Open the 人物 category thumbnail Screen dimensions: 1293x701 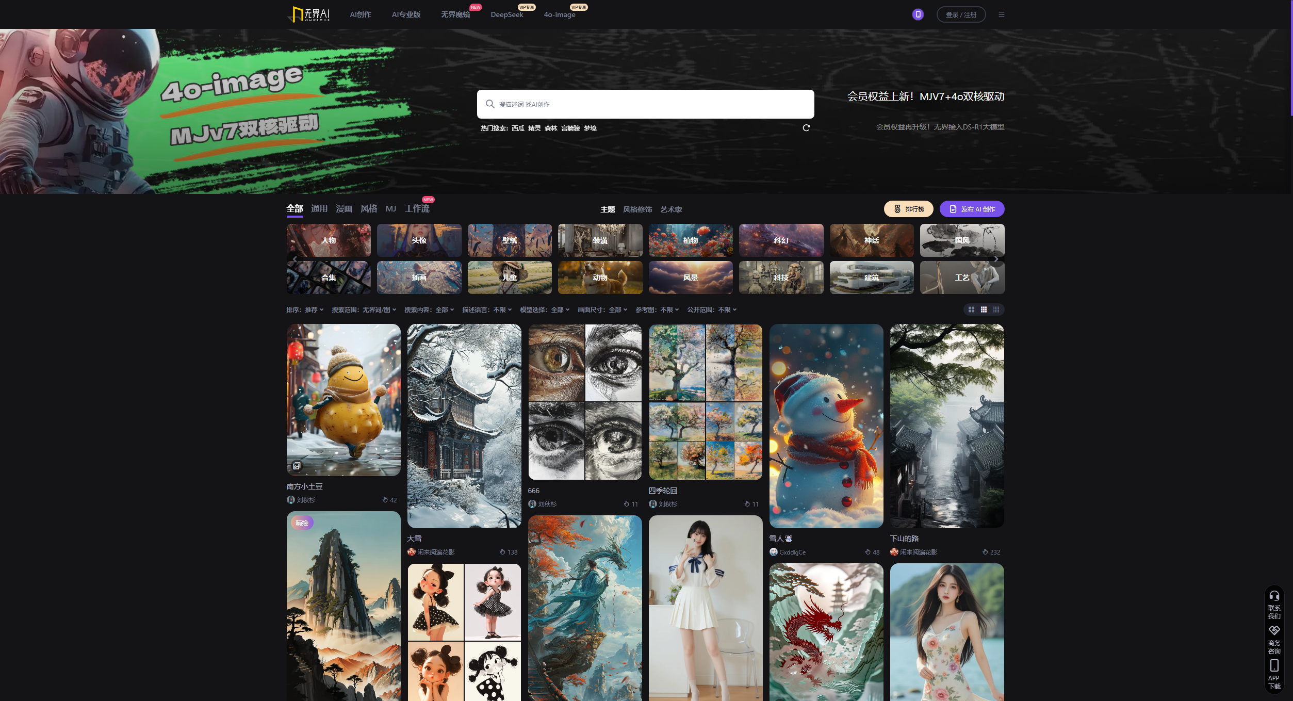[x=329, y=240]
